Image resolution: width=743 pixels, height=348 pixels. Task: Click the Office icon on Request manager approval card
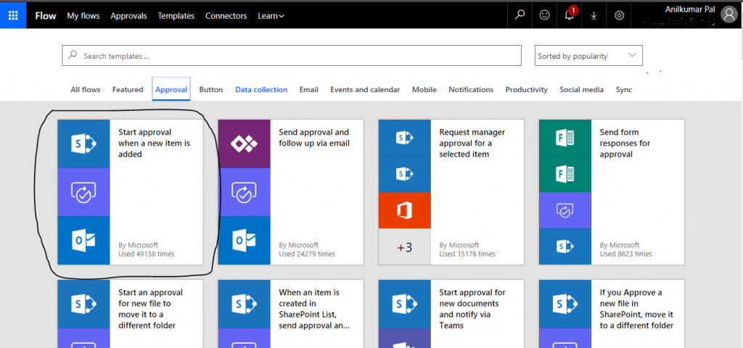pos(404,210)
